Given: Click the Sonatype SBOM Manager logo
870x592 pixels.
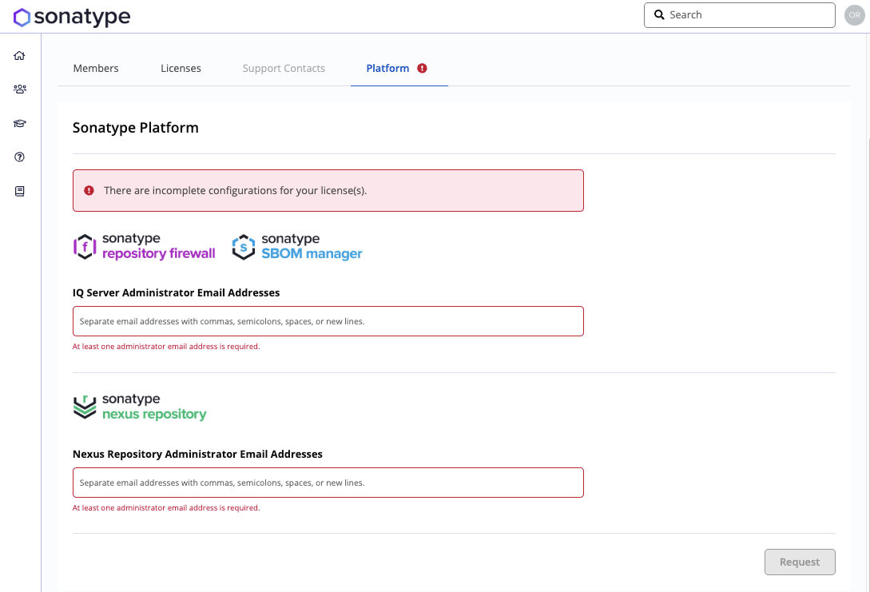Looking at the screenshot, I should coord(297,246).
